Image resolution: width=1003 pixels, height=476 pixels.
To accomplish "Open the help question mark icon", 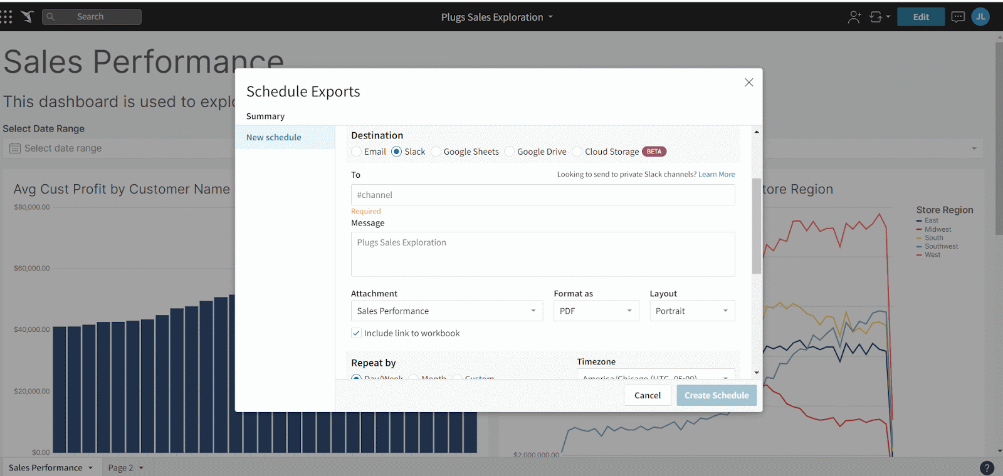I will 987,468.
